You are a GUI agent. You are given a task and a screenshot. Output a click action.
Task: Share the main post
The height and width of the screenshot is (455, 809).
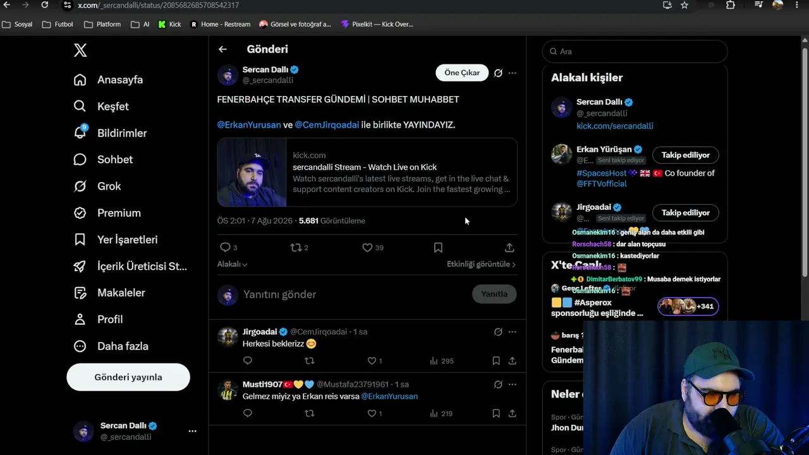point(509,247)
